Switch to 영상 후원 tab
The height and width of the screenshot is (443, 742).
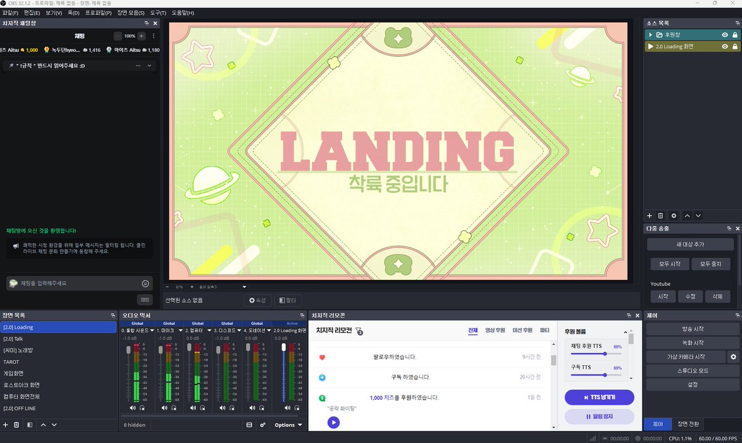tap(495, 331)
